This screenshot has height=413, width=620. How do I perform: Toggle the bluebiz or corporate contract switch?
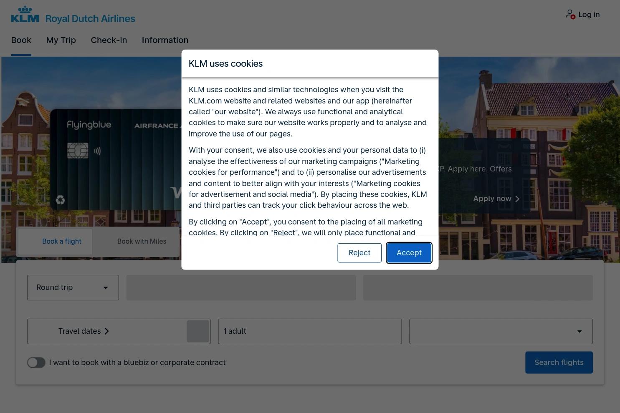pyautogui.click(x=36, y=363)
